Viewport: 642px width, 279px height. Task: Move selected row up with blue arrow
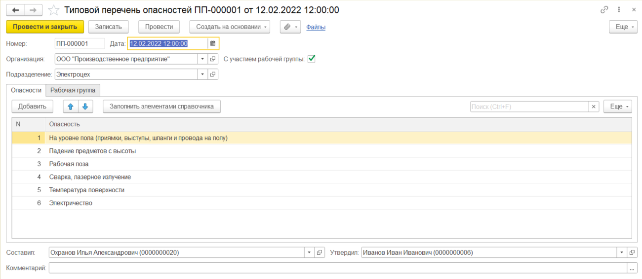coord(70,106)
